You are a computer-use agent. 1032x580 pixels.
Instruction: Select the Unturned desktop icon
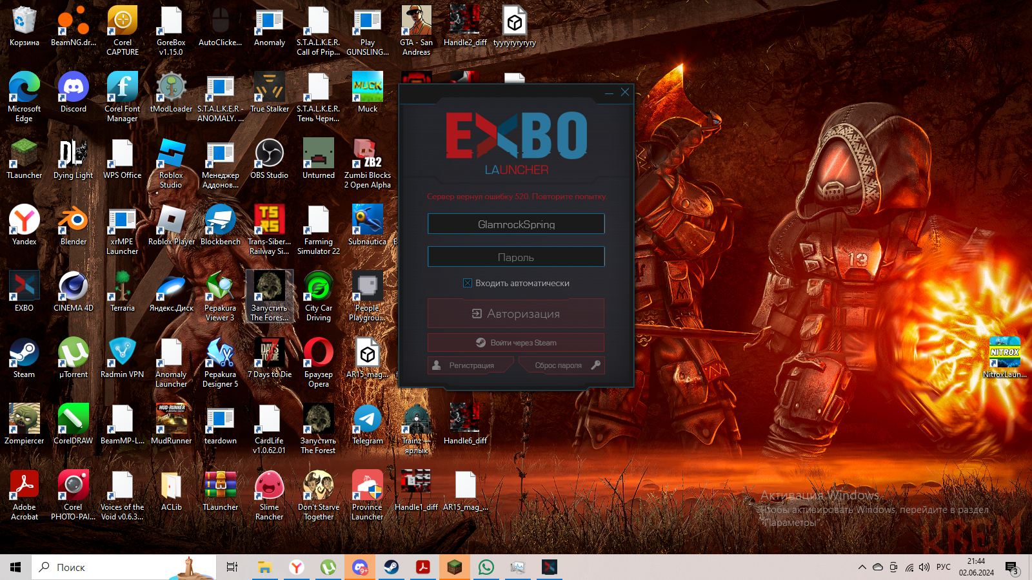pos(319,160)
